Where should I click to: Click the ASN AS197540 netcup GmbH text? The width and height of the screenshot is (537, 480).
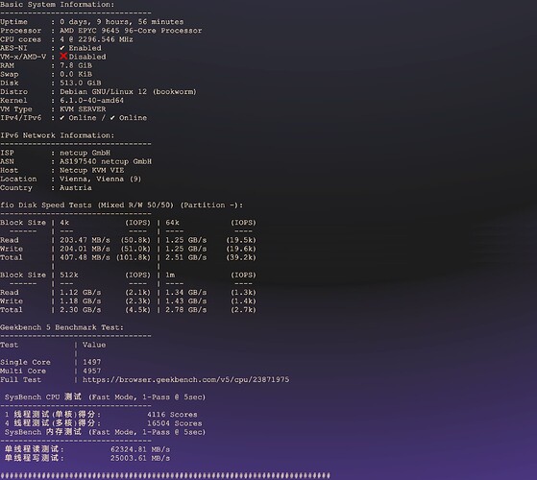click(106, 161)
